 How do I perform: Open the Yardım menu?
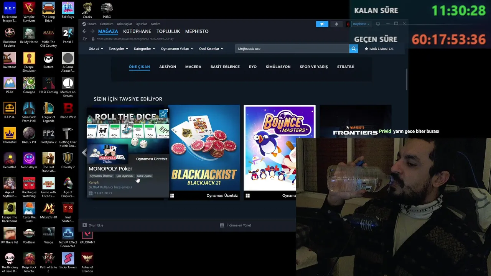(155, 24)
